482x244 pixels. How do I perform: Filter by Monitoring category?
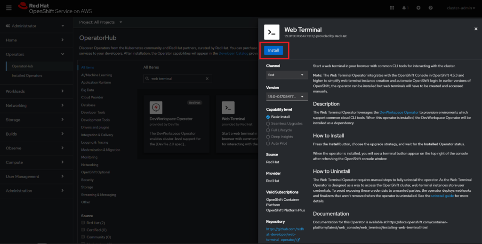pyautogui.click(x=89, y=157)
